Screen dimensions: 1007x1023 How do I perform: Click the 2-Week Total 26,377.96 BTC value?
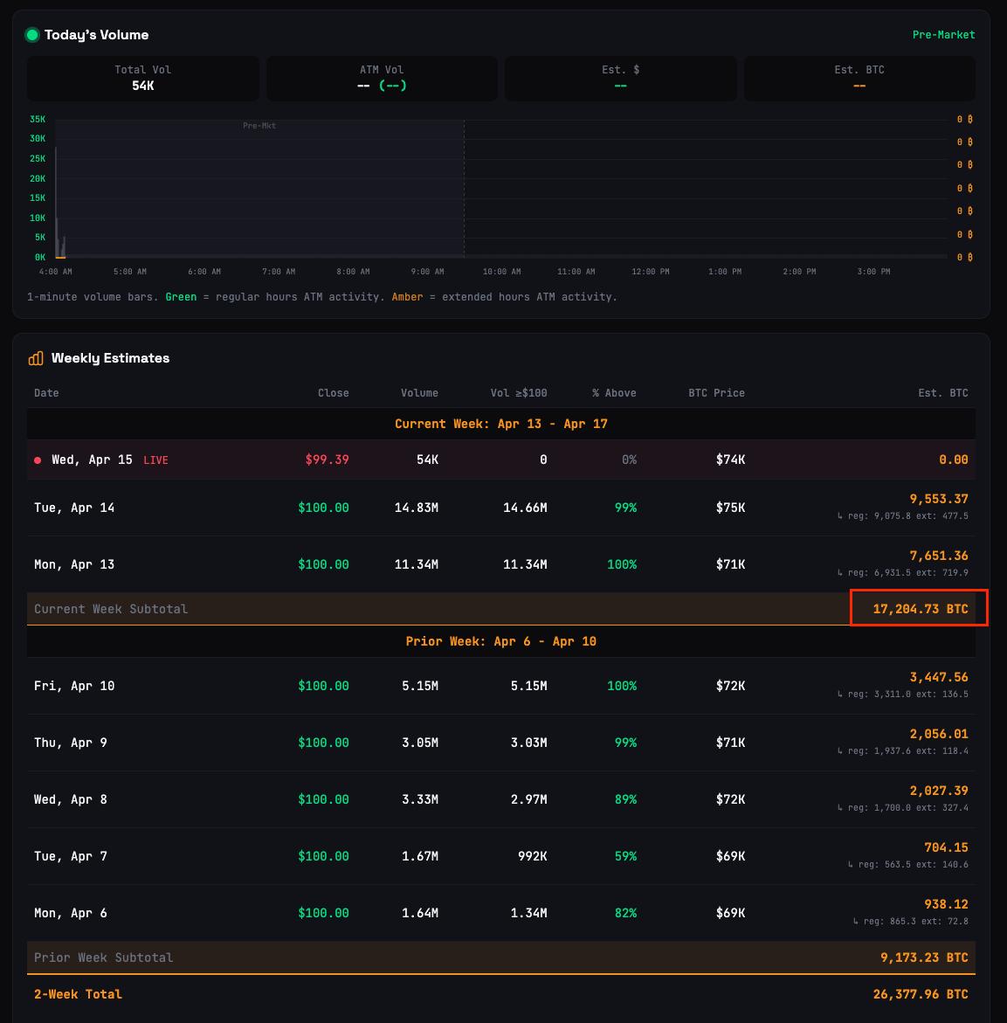[920, 994]
